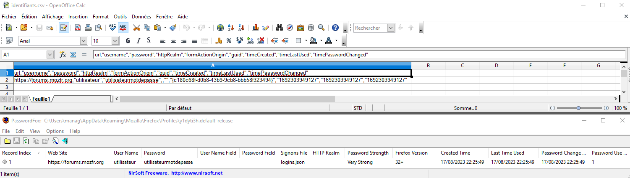Justify cell text in Calc
Image resolution: width=630 pixels, height=178 pixels.
click(194, 41)
